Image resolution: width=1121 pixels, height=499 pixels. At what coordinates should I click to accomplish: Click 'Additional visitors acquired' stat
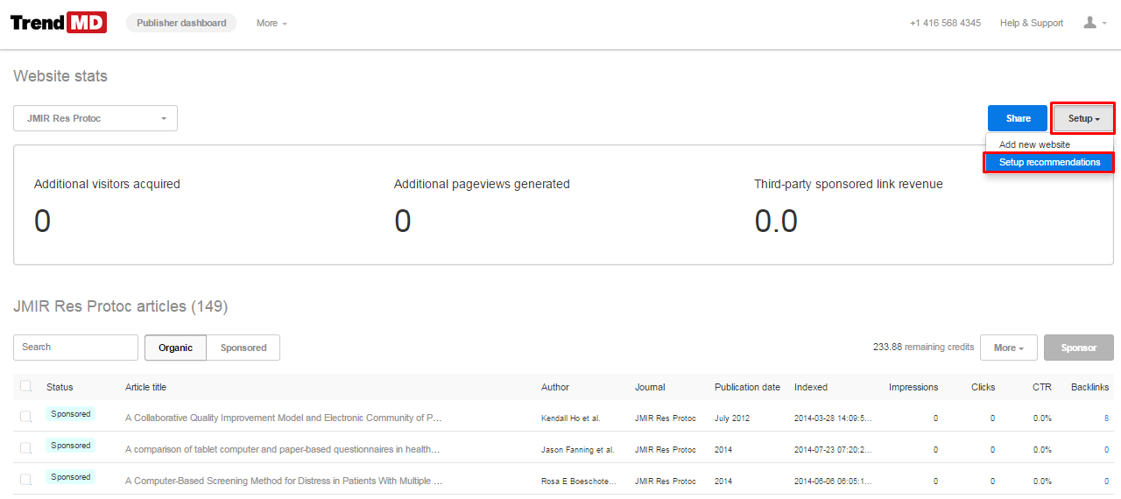[x=107, y=184]
